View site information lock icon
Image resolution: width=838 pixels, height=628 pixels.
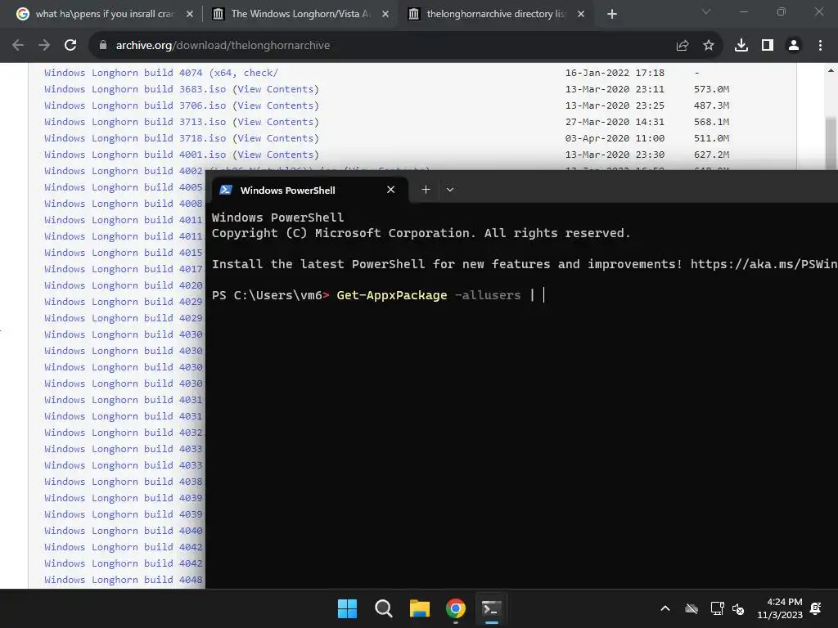[103, 46]
